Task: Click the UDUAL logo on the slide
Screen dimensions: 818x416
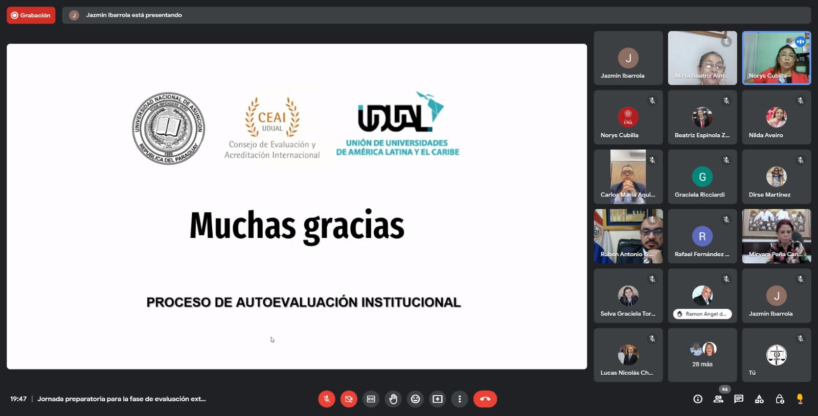Action: click(398, 124)
